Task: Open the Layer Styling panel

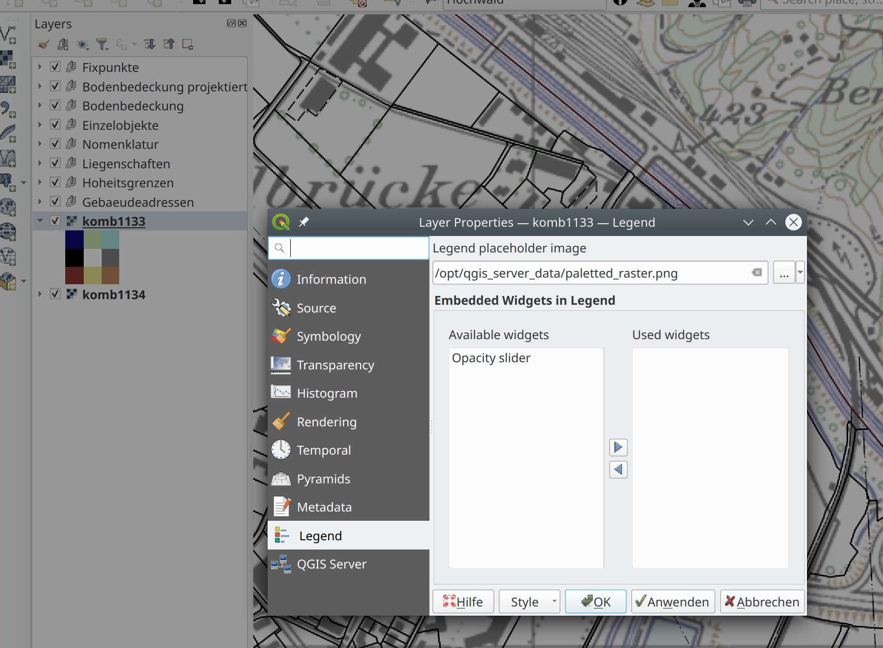Action: (x=43, y=44)
